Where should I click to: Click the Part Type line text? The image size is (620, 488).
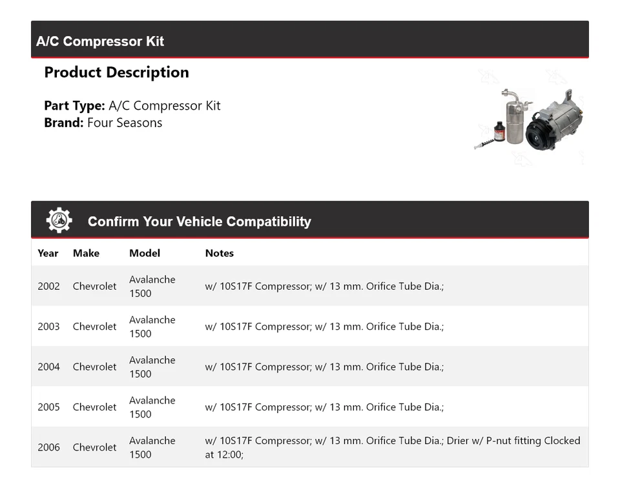[132, 106]
